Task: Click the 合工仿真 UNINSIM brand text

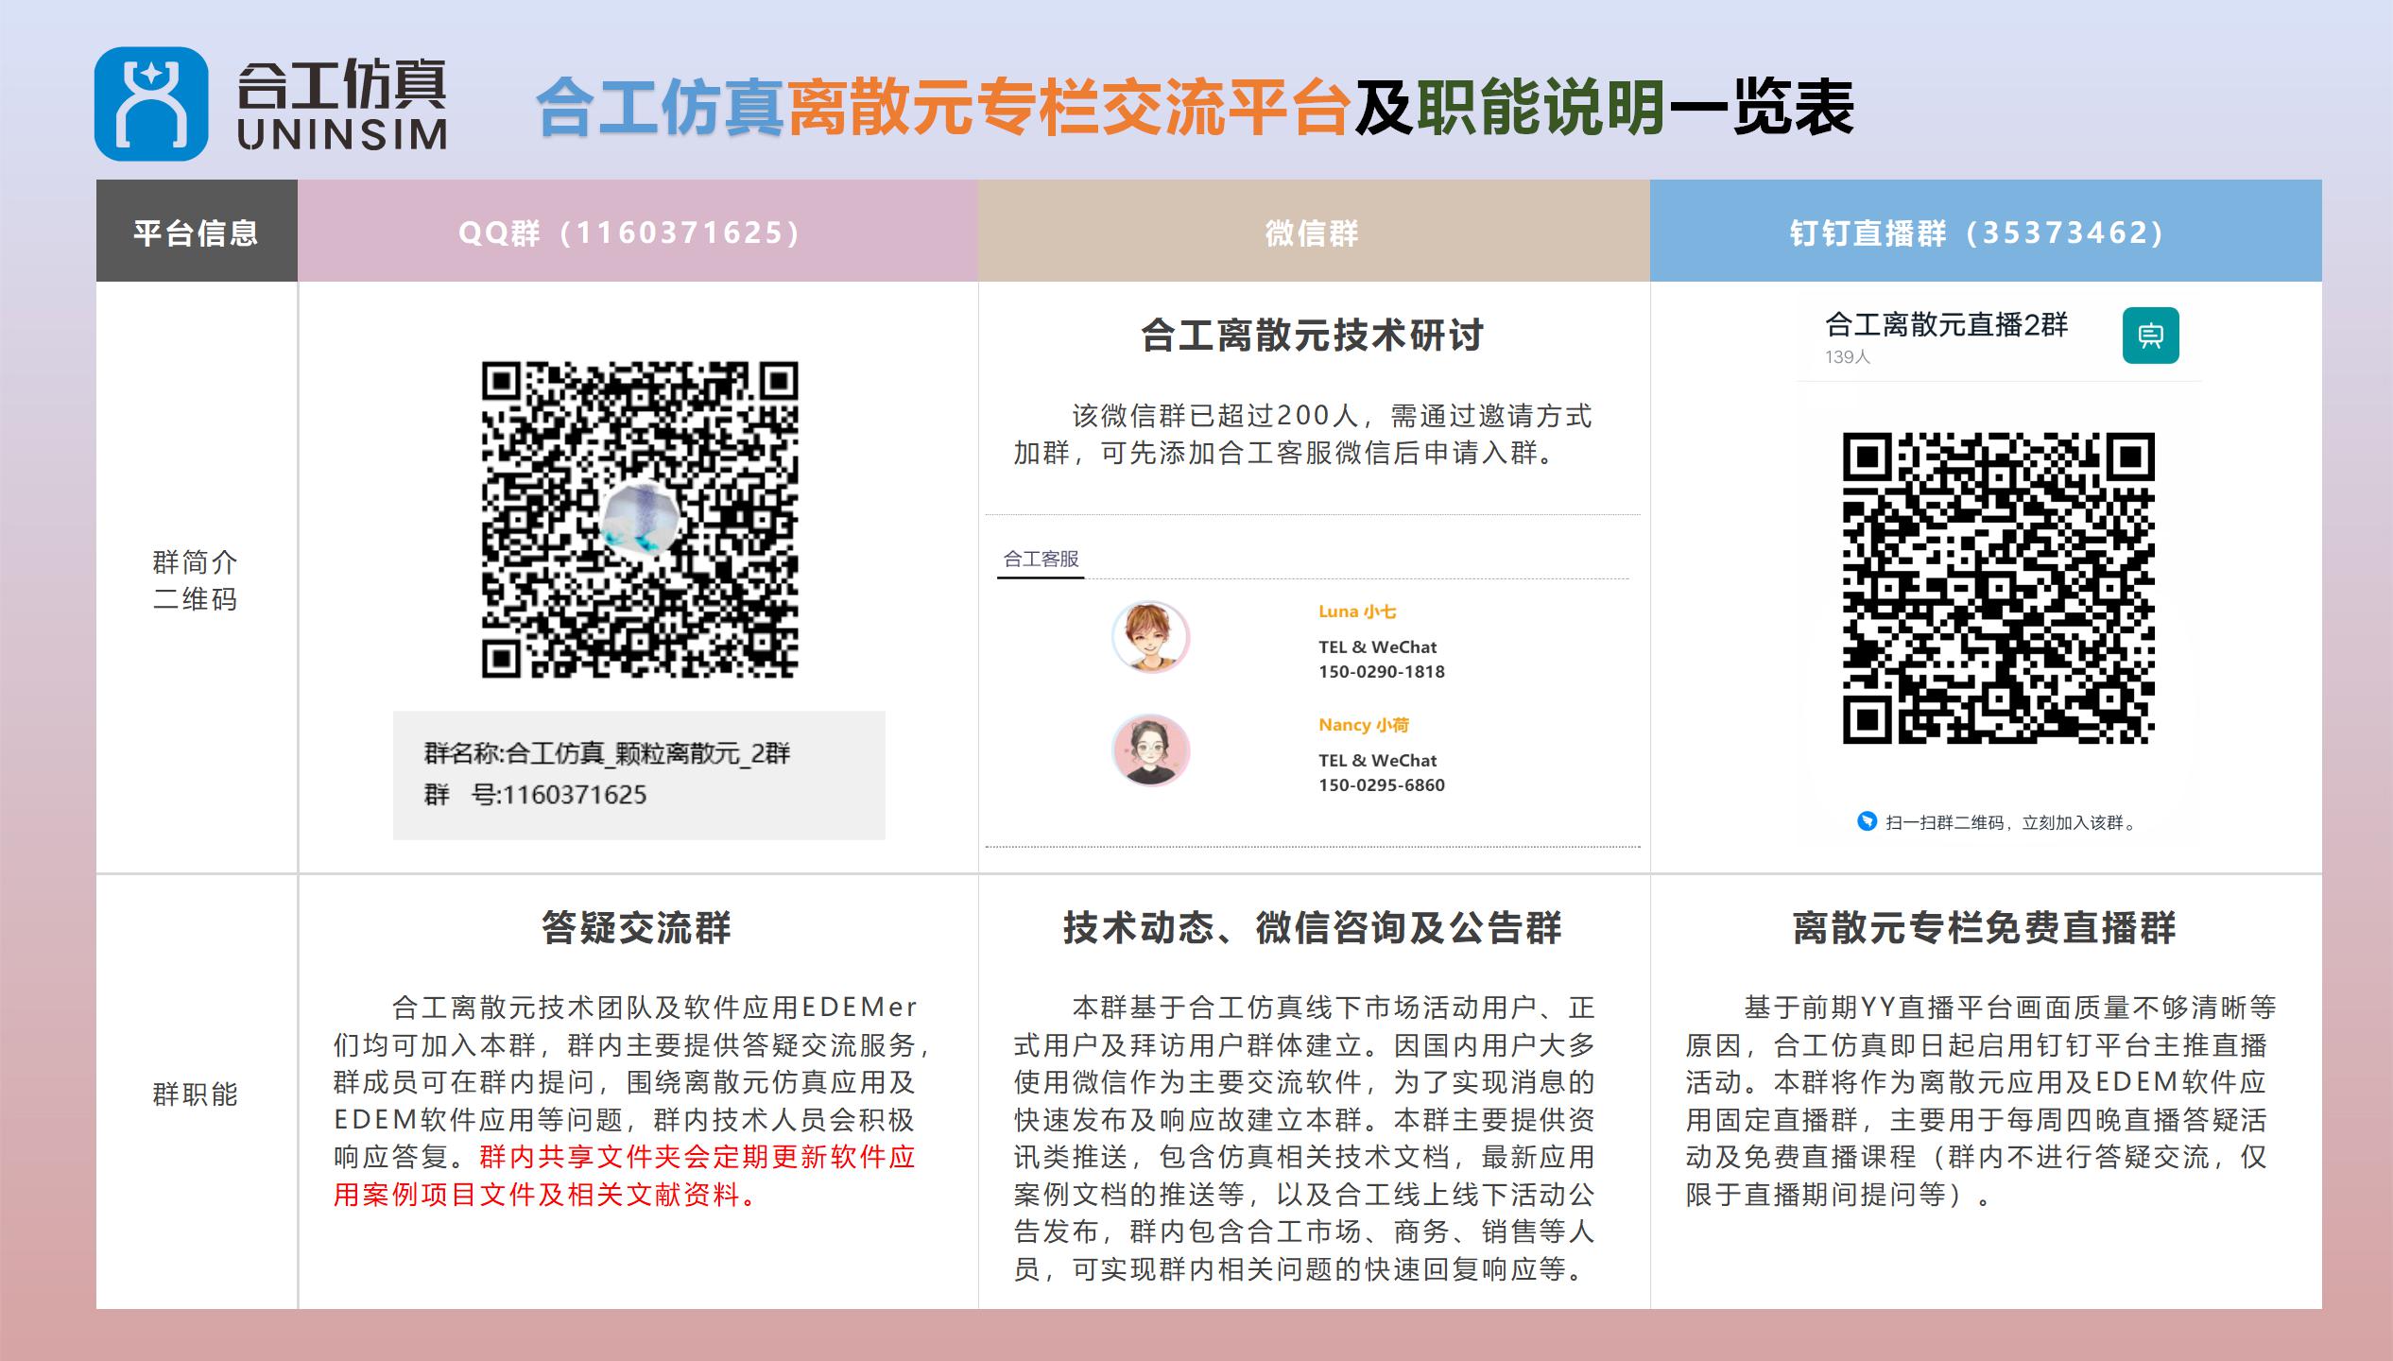Action: click(x=341, y=105)
